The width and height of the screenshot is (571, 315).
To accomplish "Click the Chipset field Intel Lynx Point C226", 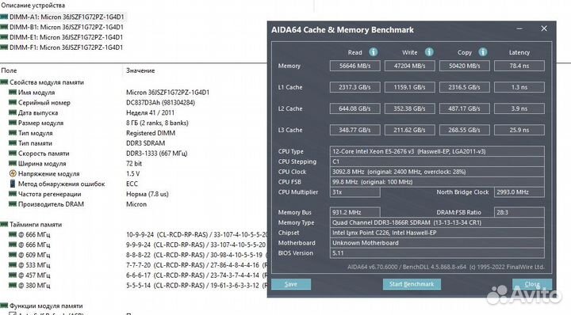I will (437, 233).
